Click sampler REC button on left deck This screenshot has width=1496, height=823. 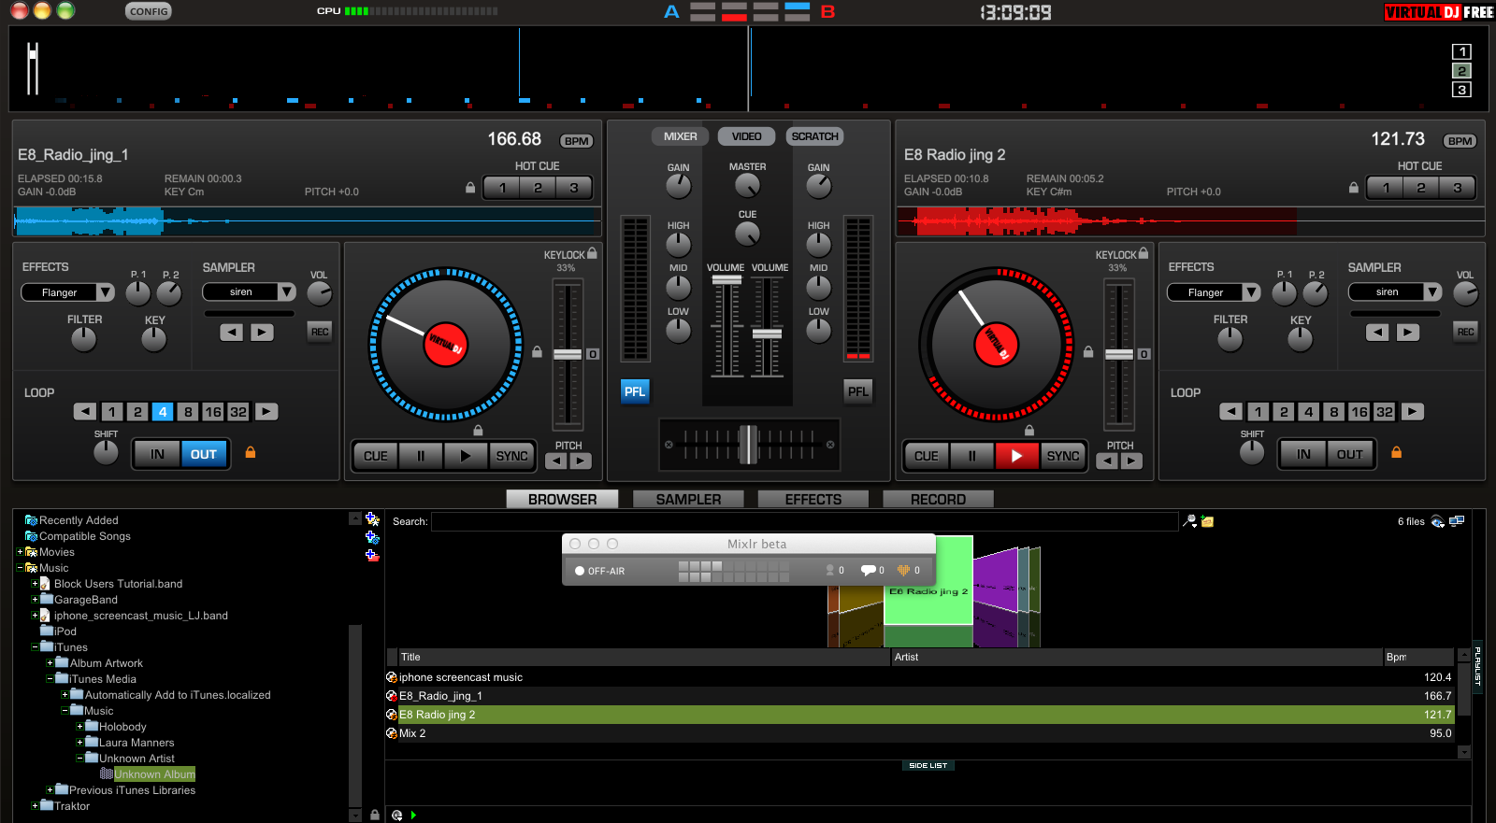pyautogui.click(x=320, y=332)
